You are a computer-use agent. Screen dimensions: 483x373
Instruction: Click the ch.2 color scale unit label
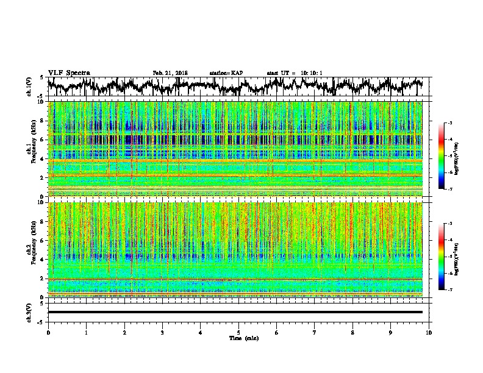(x=457, y=259)
